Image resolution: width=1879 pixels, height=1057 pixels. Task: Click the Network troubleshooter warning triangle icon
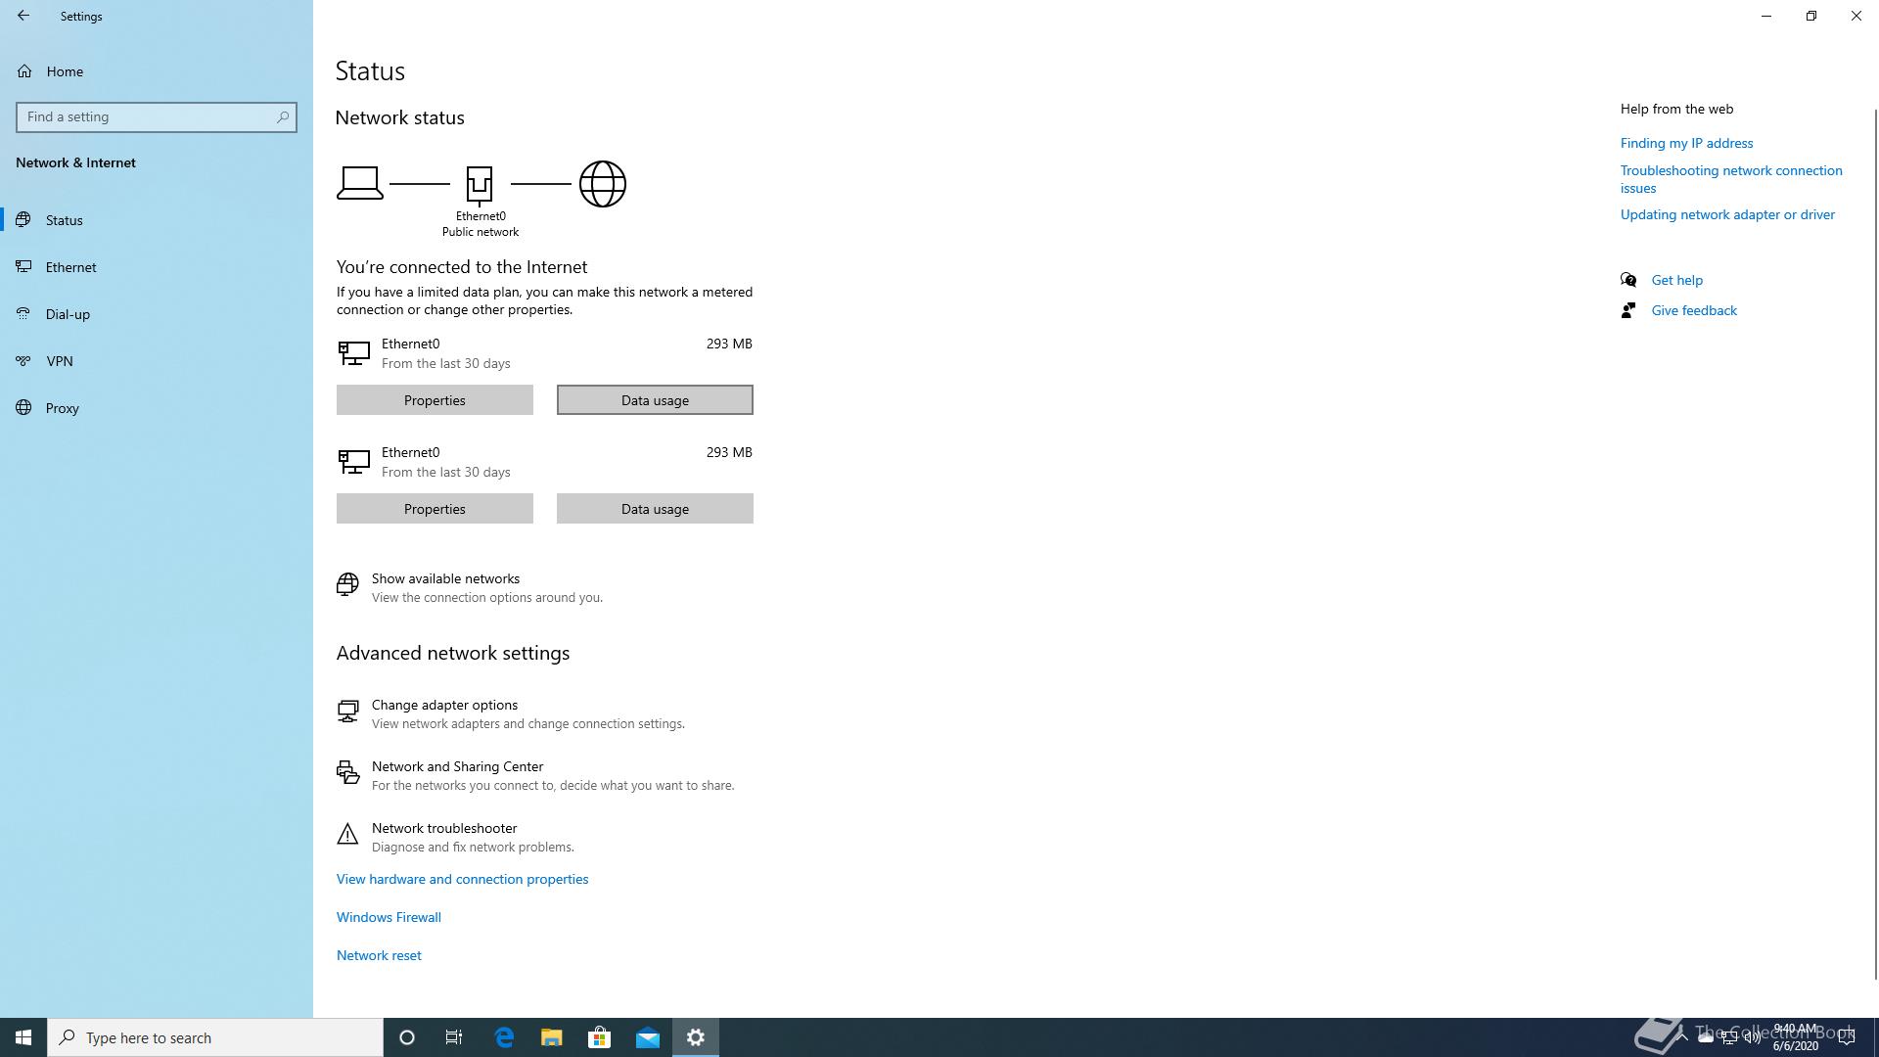pos(347,834)
